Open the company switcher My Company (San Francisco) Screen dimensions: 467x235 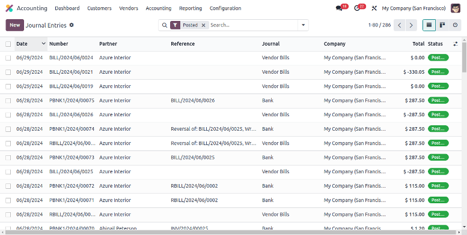[414, 8]
